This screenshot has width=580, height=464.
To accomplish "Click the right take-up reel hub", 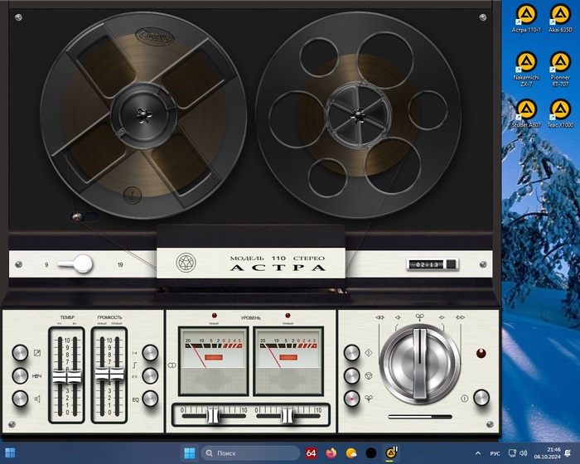I will pos(357,115).
